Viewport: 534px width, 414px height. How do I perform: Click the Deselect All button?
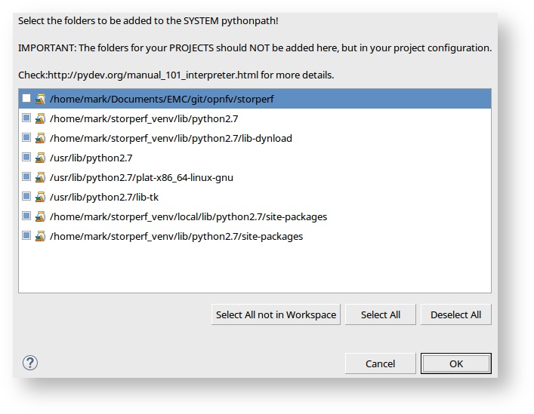[x=455, y=314]
